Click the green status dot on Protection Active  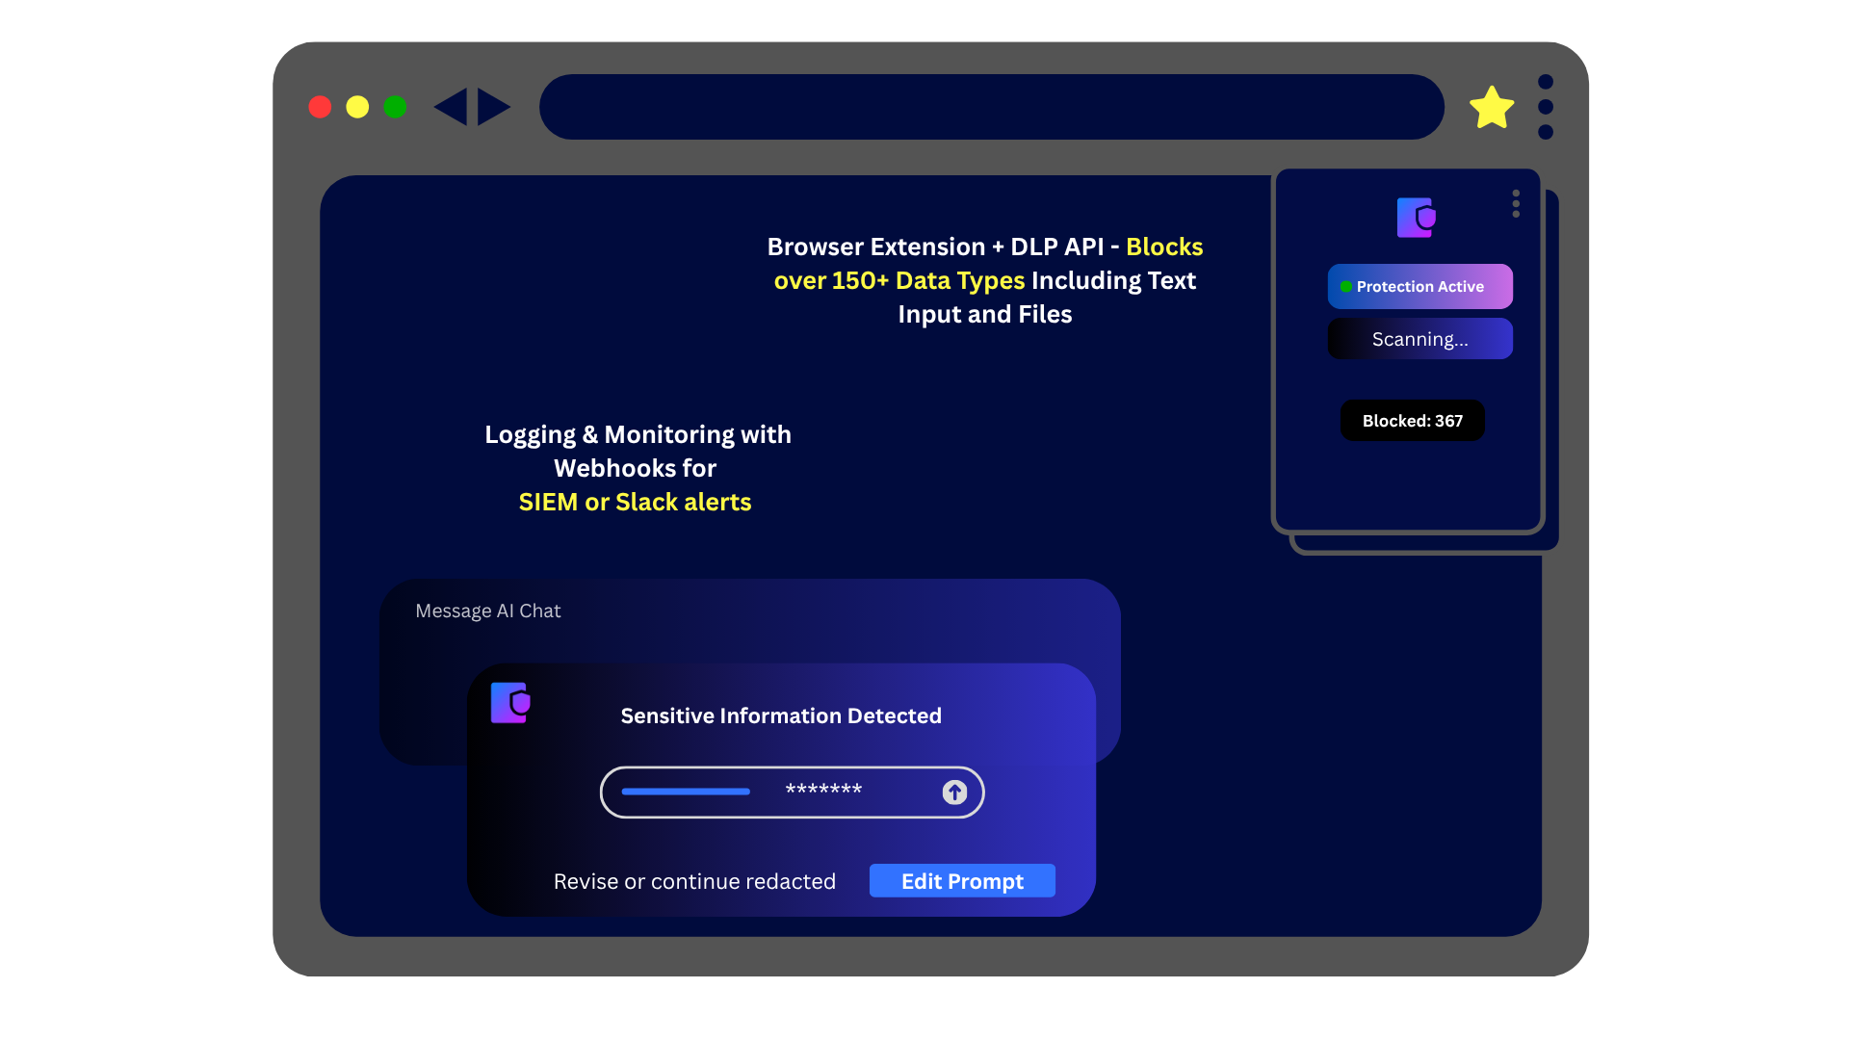coord(1345,286)
